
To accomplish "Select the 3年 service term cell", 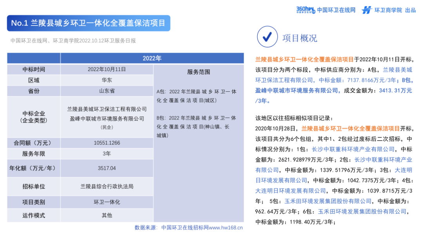I will click(107, 154).
